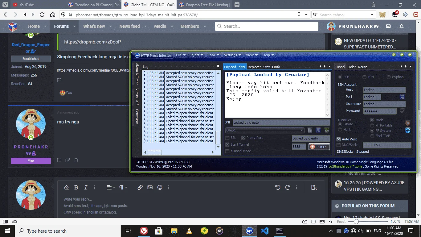Reload the page in the browser
421x237 pixels.
42,15
